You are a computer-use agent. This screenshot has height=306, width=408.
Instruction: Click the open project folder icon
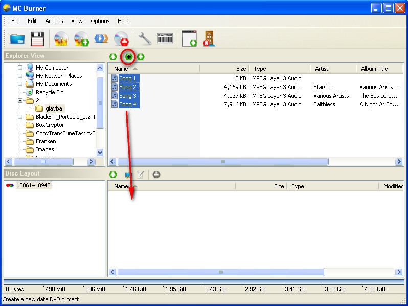tap(17, 39)
